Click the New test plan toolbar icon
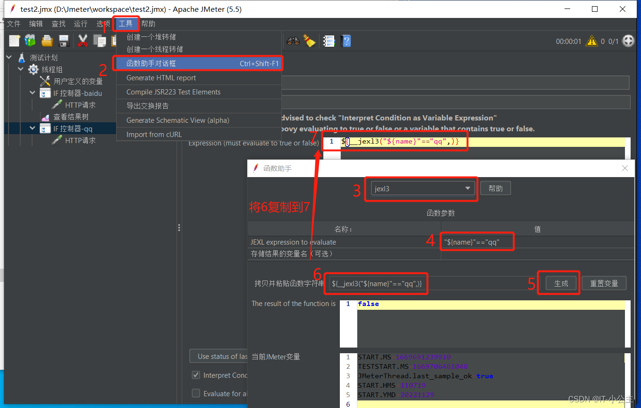 (x=14, y=41)
